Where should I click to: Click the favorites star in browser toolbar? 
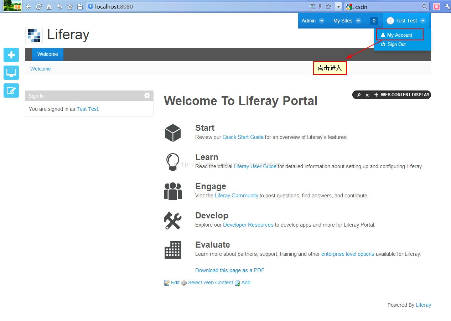[x=70, y=7]
